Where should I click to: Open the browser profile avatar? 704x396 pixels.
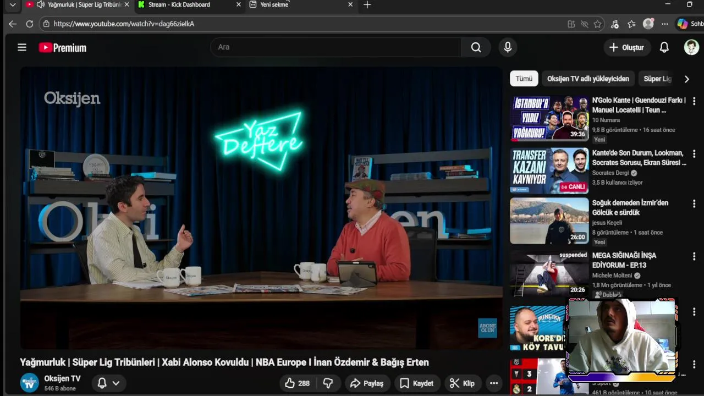click(x=648, y=24)
